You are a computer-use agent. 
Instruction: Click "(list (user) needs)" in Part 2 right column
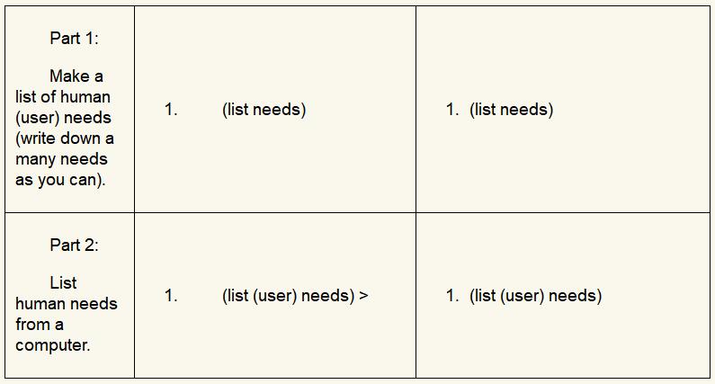click(535, 295)
